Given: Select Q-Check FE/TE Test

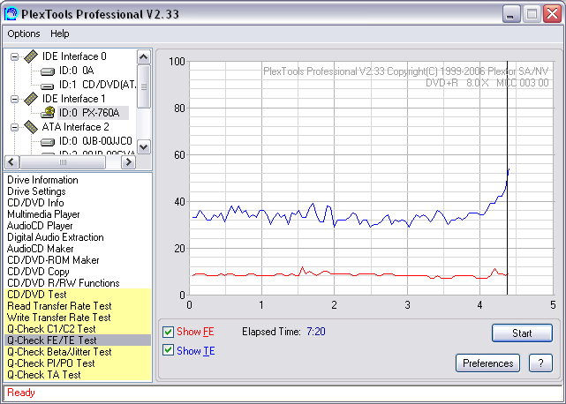Looking at the screenshot, I should pyautogui.click(x=78, y=340).
